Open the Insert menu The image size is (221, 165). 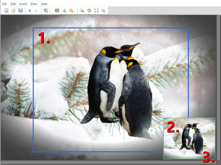click(x=23, y=4)
